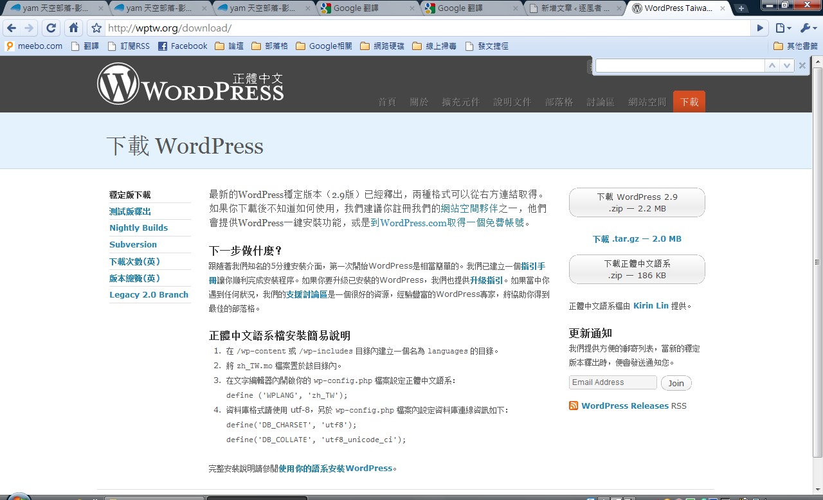Open the 下載次數(英) sidebar link

pyautogui.click(x=134, y=262)
